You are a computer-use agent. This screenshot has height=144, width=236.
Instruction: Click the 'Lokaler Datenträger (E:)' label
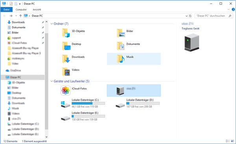coord(85,113)
